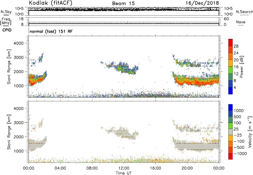Pick the yellow segment of the power colorbar
253x175 pixels.
tap(231, 63)
